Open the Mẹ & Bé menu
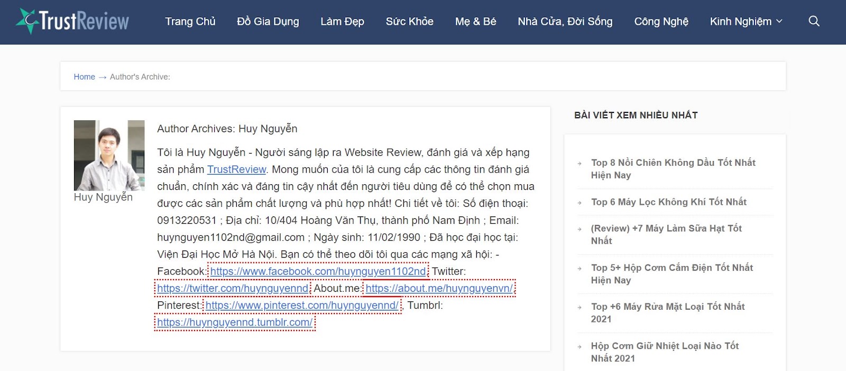Screen dimensions: 846x371 click(x=476, y=22)
